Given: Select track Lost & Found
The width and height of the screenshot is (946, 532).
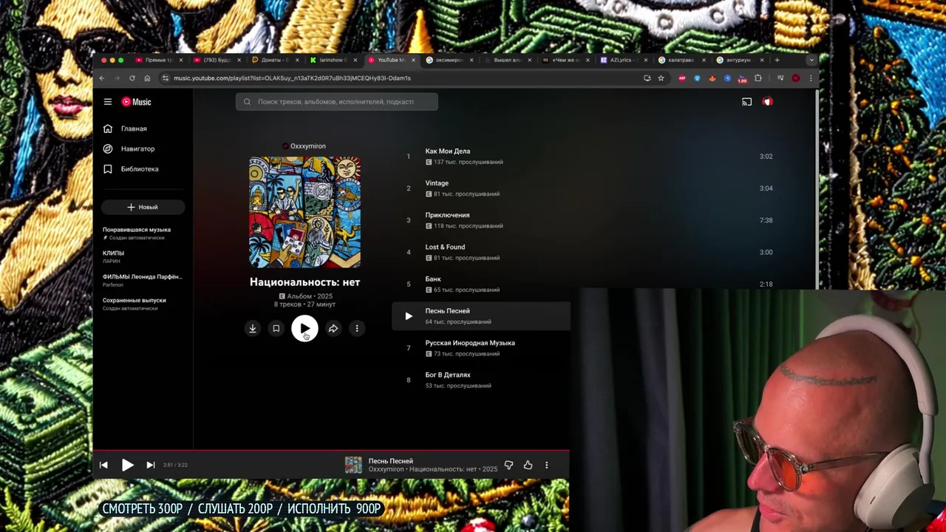Looking at the screenshot, I should click(x=445, y=247).
